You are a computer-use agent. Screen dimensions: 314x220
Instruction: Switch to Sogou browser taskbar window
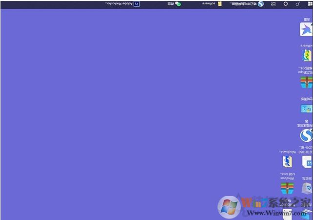(247, 4)
